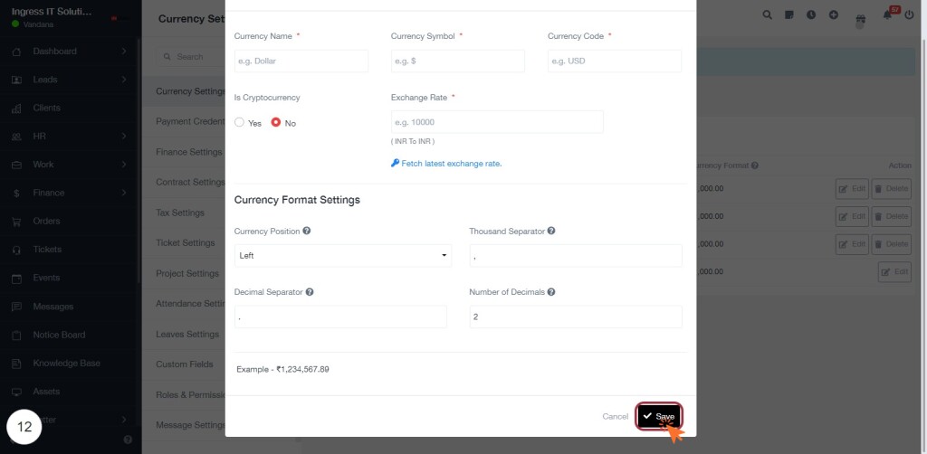Click Edit button in last currency row
This screenshot has width=927, height=454.
pyautogui.click(x=894, y=271)
